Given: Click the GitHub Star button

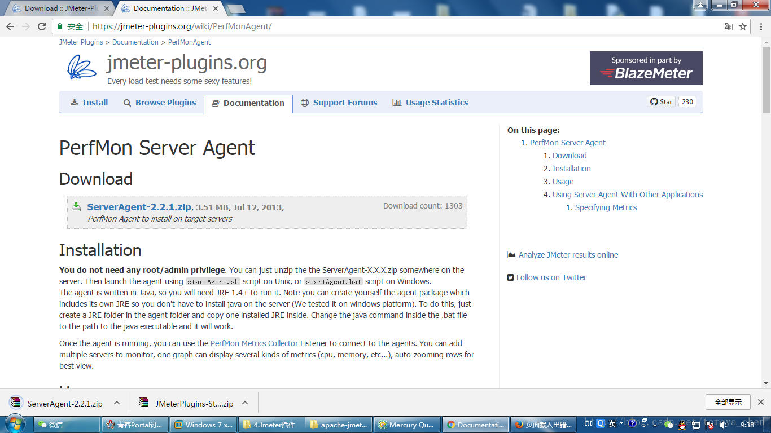Looking at the screenshot, I should point(661,102).
